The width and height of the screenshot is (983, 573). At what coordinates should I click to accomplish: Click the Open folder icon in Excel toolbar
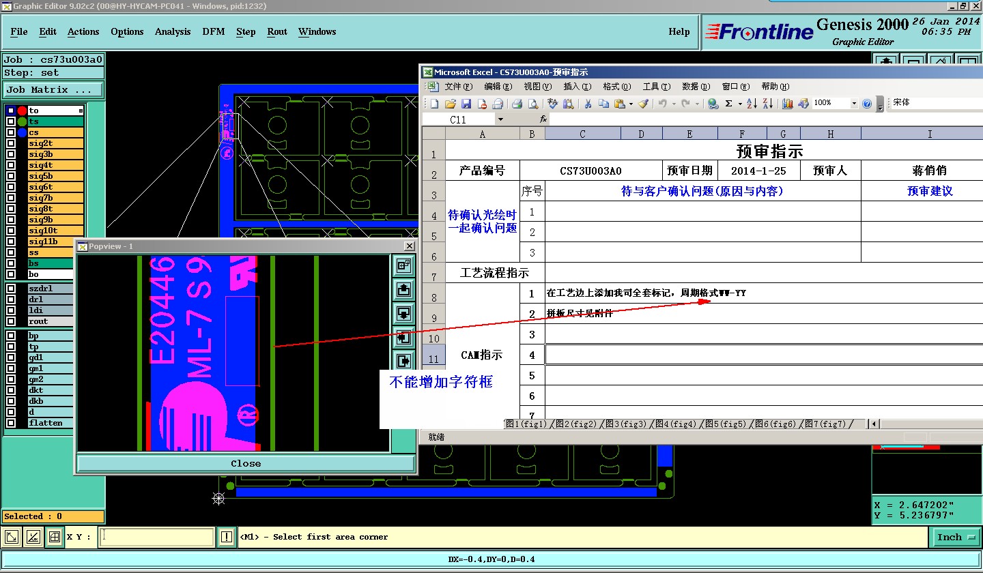click(451, 104)
